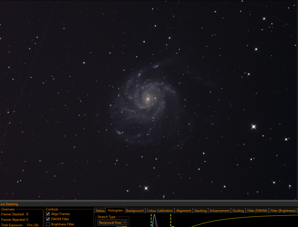Image resolution: width=298 pixels, height=227 pixels.
Task: Click the left yellow dashed black-level line
Action: coord(151,220)
